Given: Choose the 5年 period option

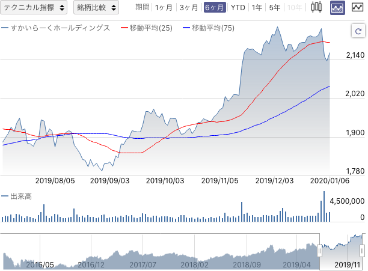Looking at the screenshot, I should click(x=275, y=8).
